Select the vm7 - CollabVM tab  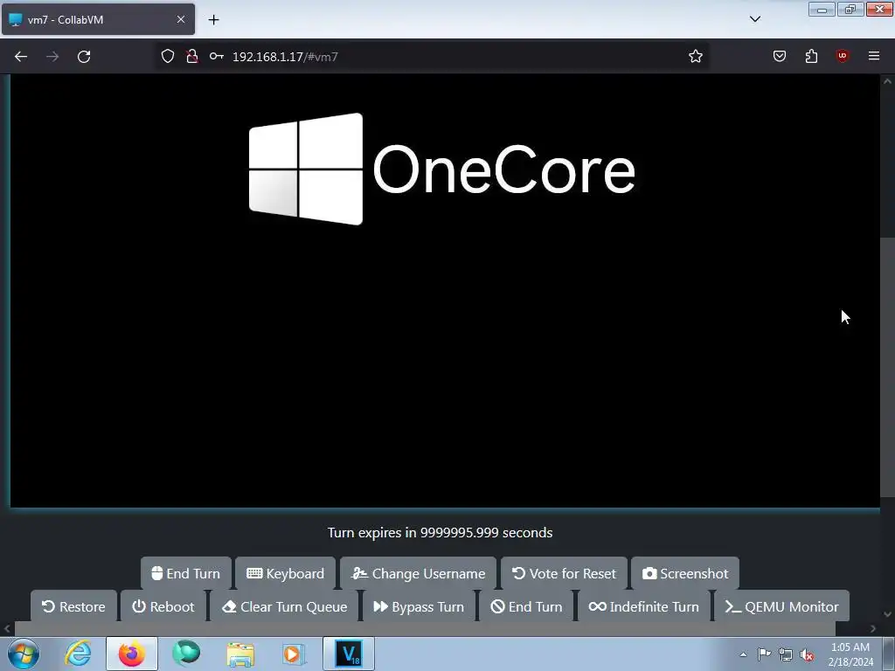pos(98,19)
